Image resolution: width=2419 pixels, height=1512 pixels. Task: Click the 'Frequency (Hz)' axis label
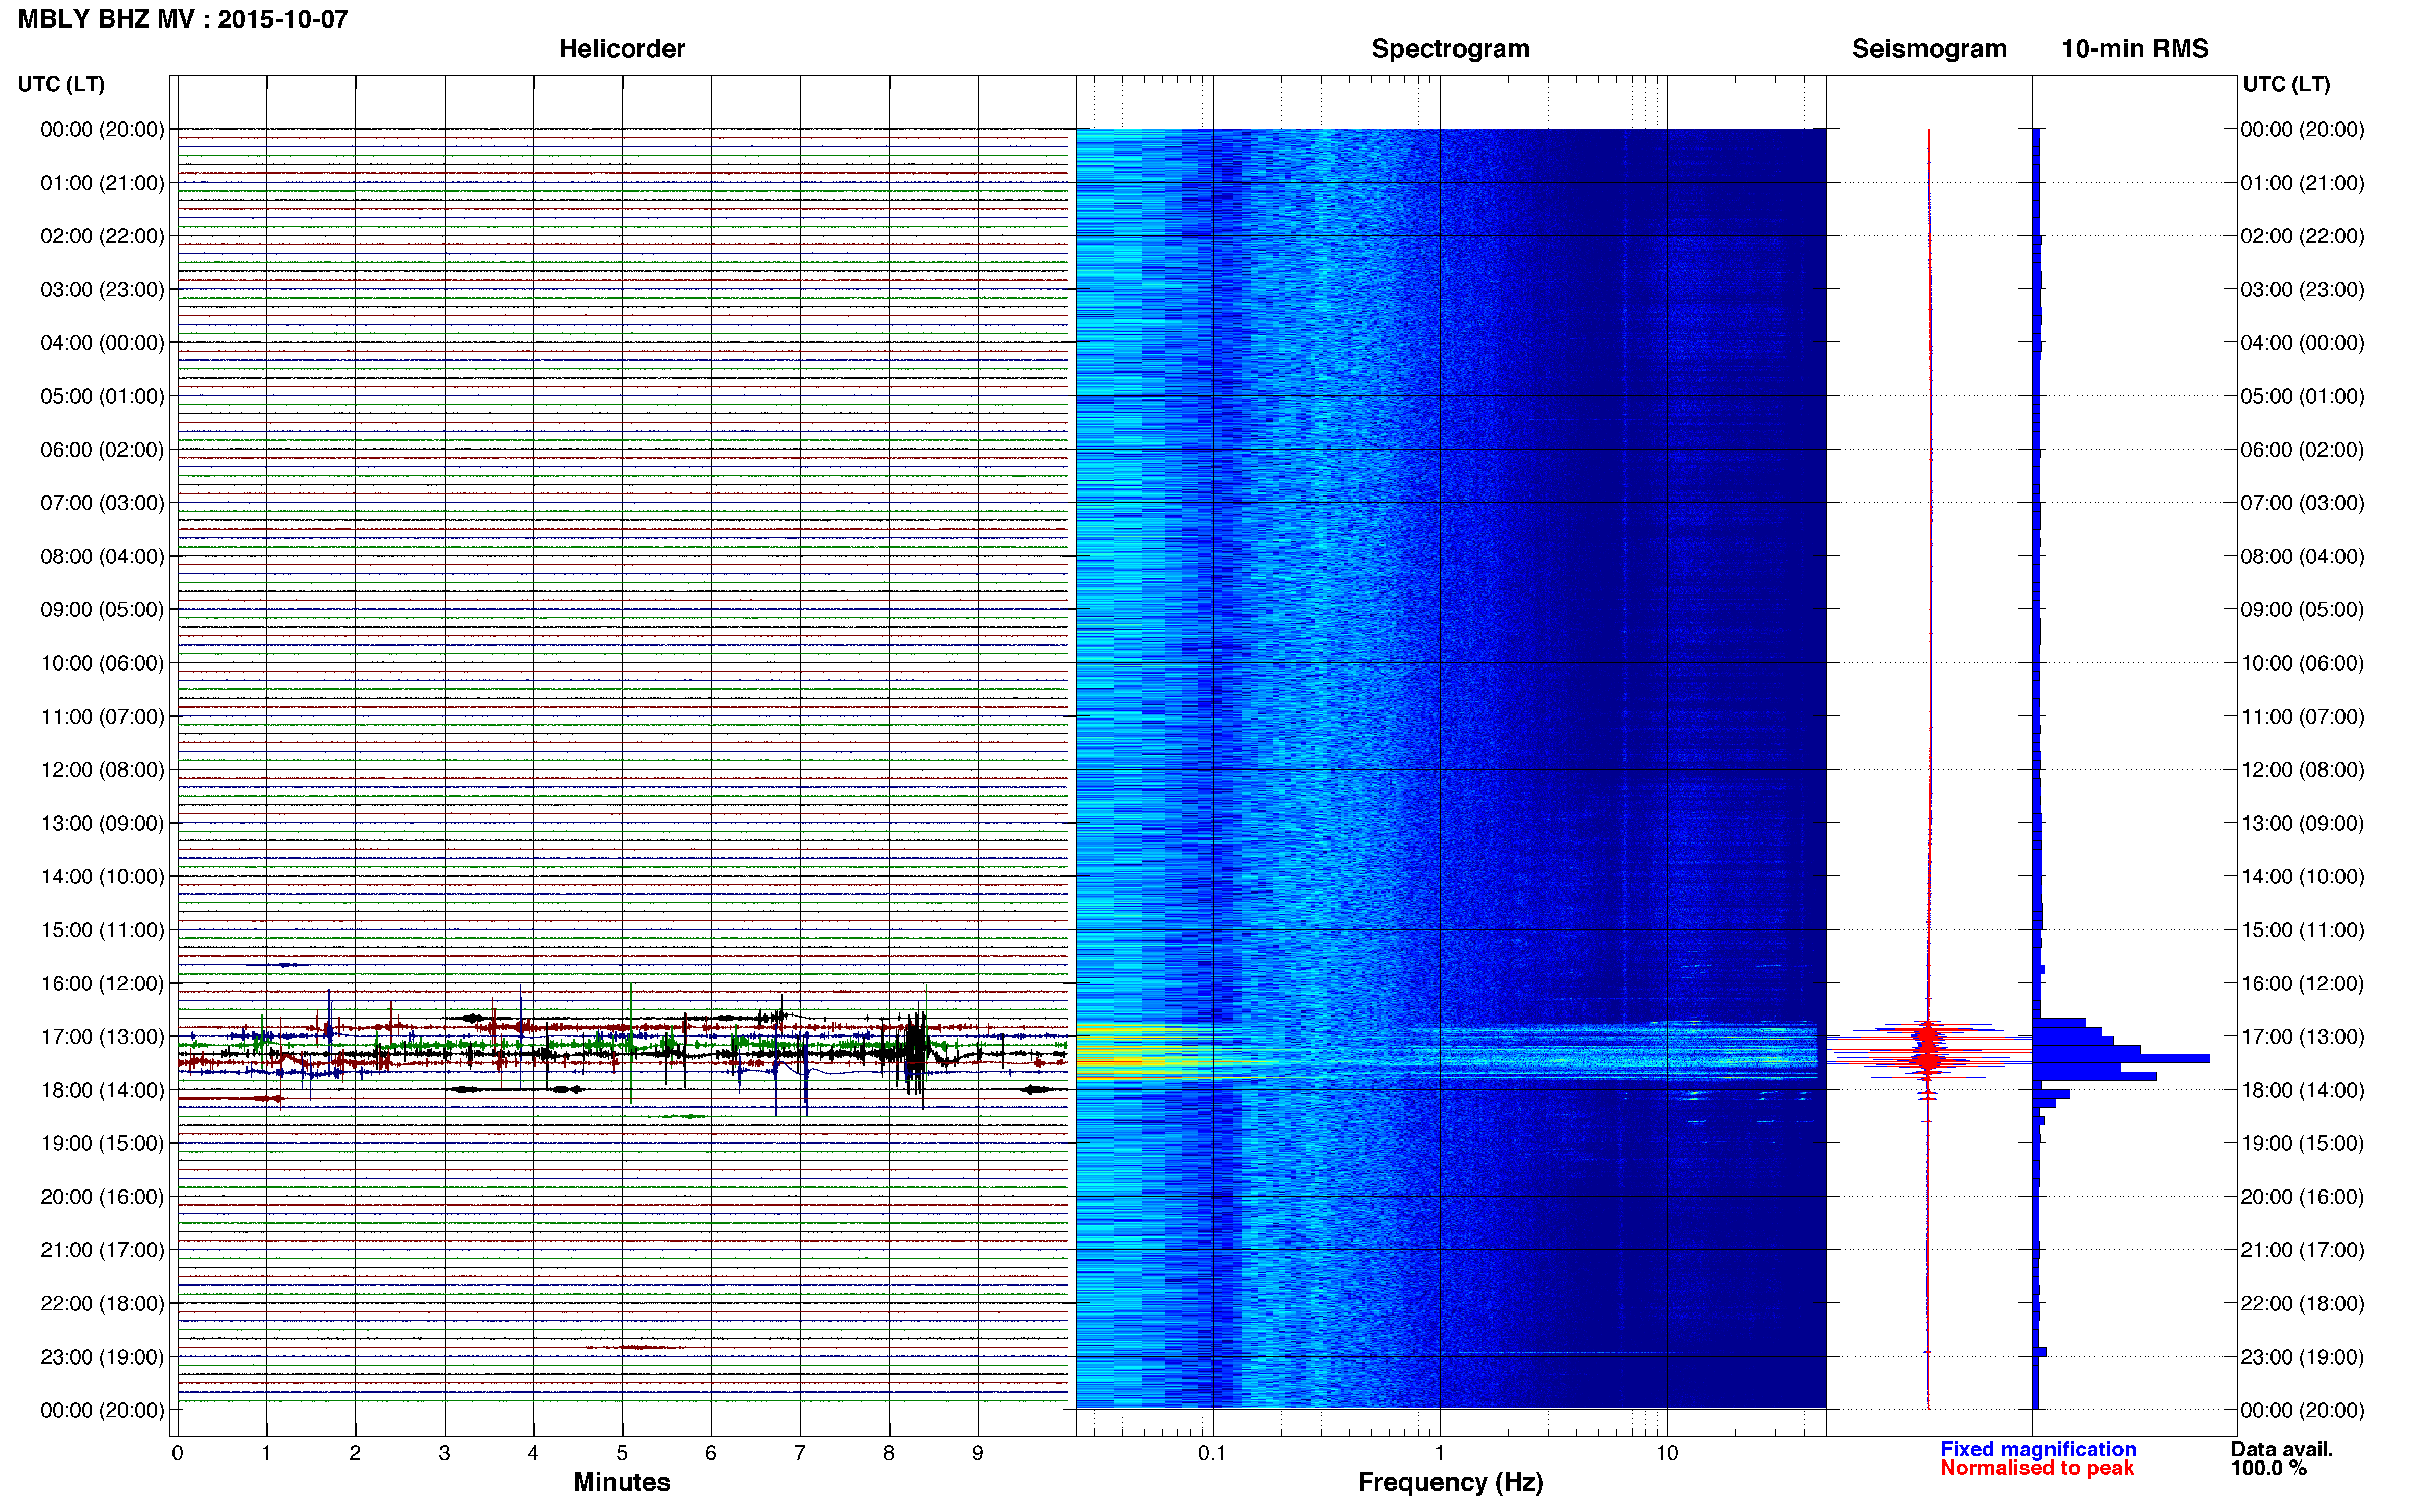(1450, 1482)
